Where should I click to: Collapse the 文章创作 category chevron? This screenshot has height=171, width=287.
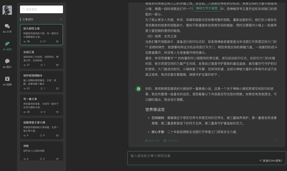pyautogui.click(x=61, y=19)
